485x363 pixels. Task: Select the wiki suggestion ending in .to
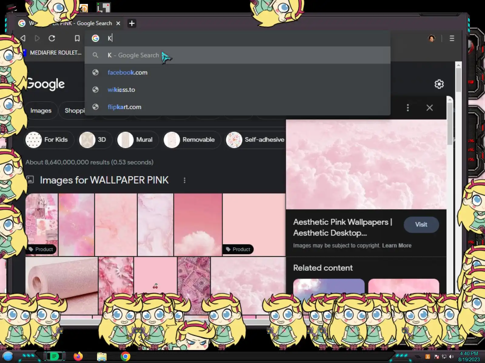(237, 90)
